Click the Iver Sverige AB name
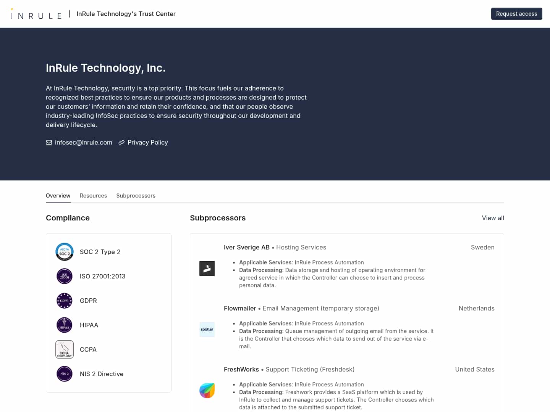Image resolution: width=550 pixels, height=412 pixels. click(x=247, y=247)
